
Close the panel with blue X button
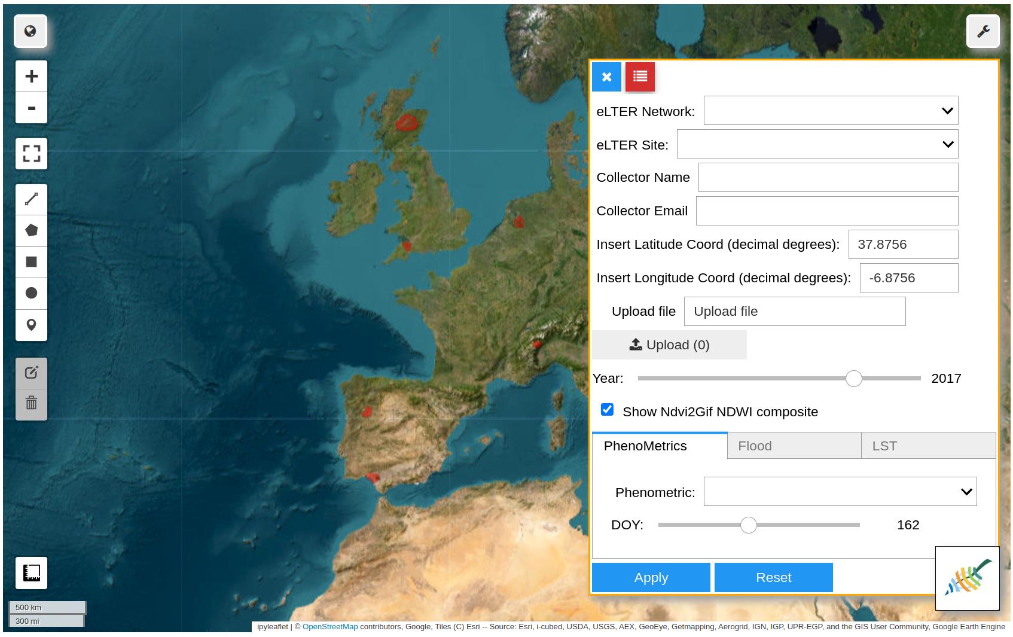[x=606, y=77]
